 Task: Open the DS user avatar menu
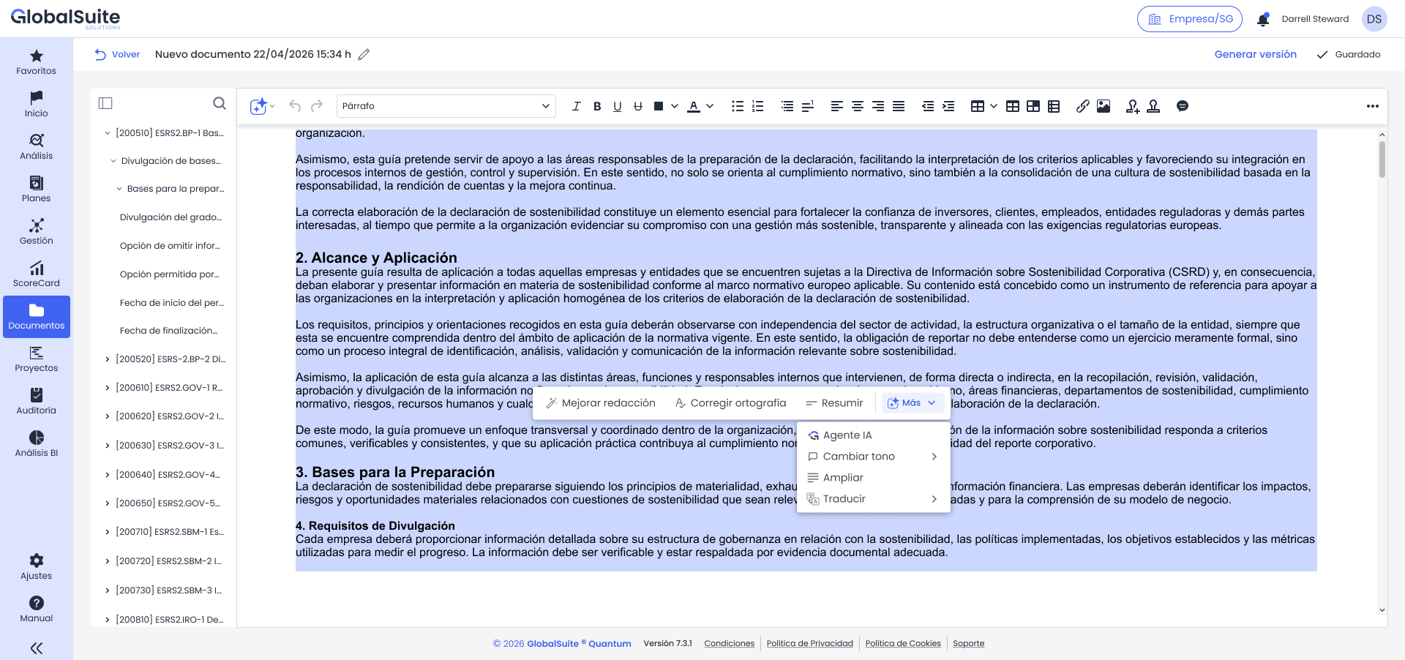point(1374,19)
